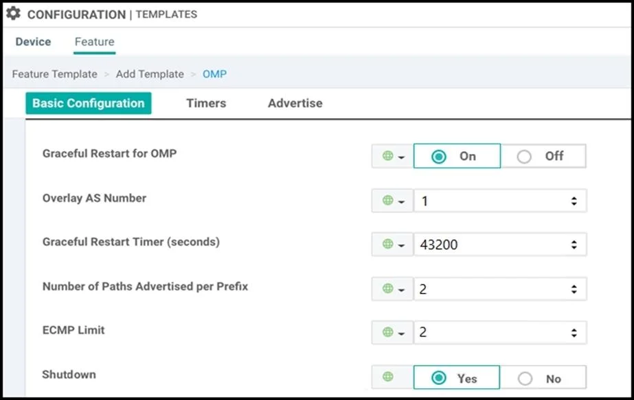Click globe icon for Graceful Restart Timer

click(388, 244)
